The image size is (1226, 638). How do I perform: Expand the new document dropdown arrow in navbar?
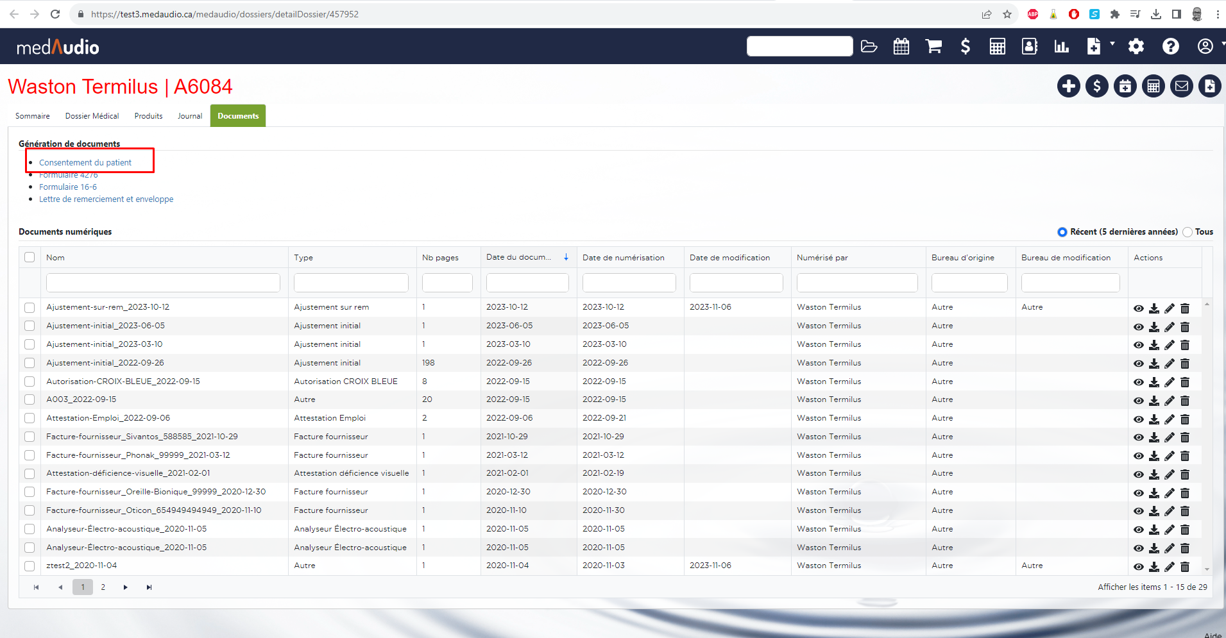[x=1112, y=44]
